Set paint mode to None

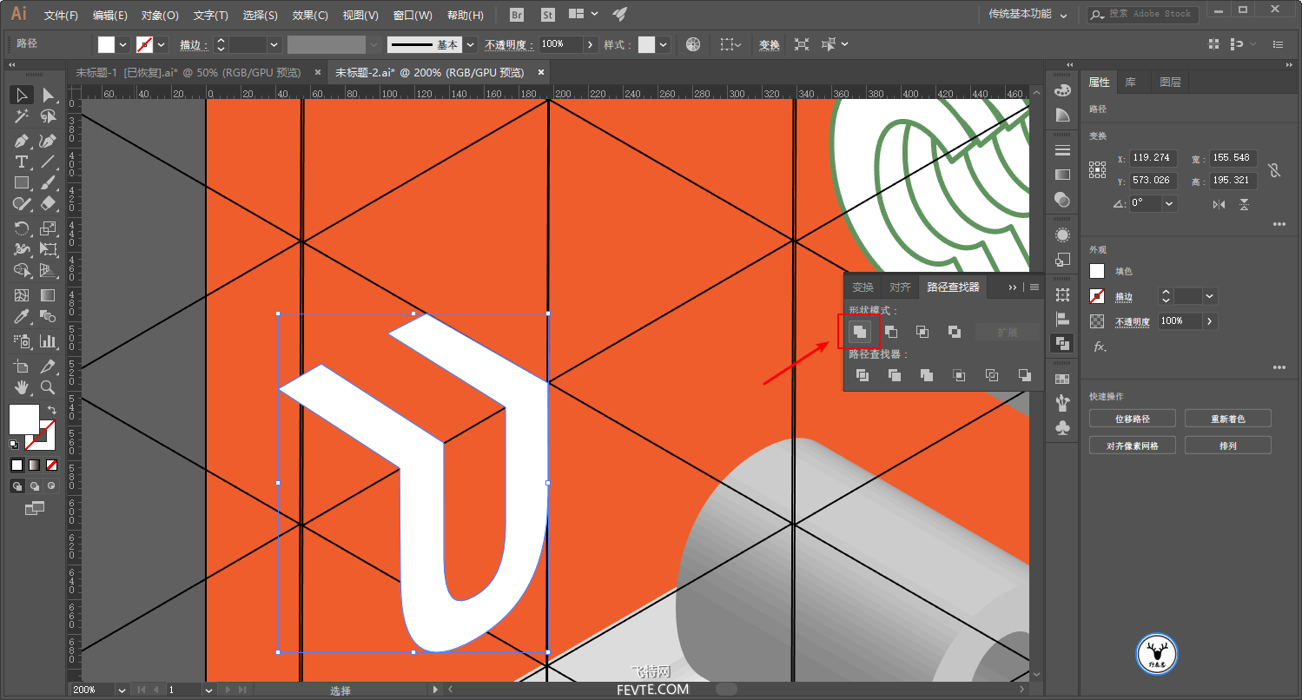click(51, 466)
